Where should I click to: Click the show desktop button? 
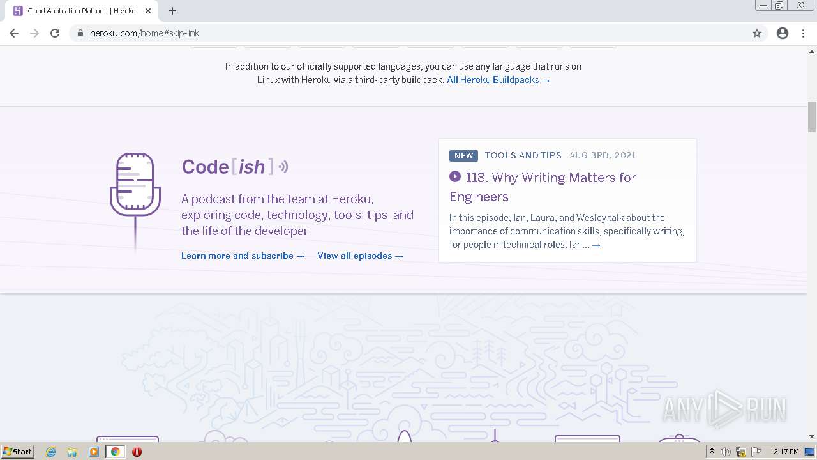tap(810, 452)
